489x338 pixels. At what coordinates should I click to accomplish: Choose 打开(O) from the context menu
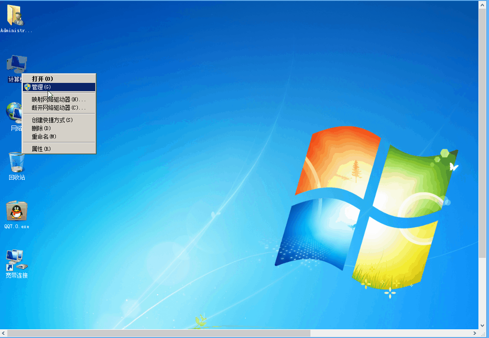(59, 79)
